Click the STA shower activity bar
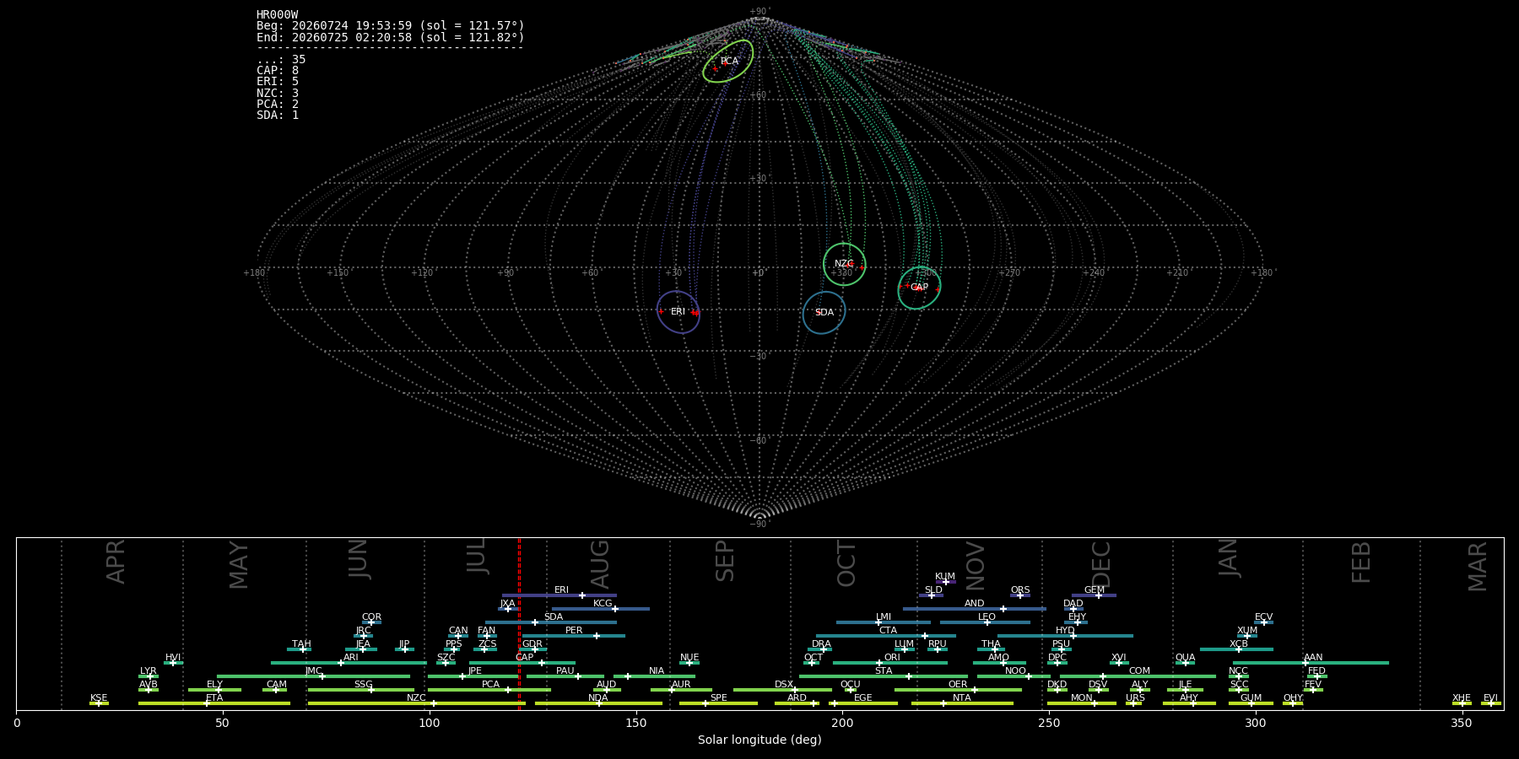Screen dimensions: 1519x759 [x=884, y=676]
